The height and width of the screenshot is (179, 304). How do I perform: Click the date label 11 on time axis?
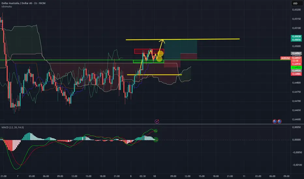point(244,176)
